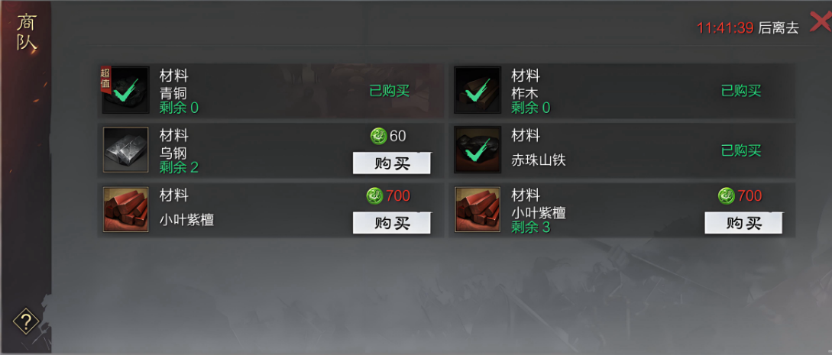This screenshot has width=832, height=355.
Task: Click the 青铜 bronze item icon
Action: (x=126, y=90)
